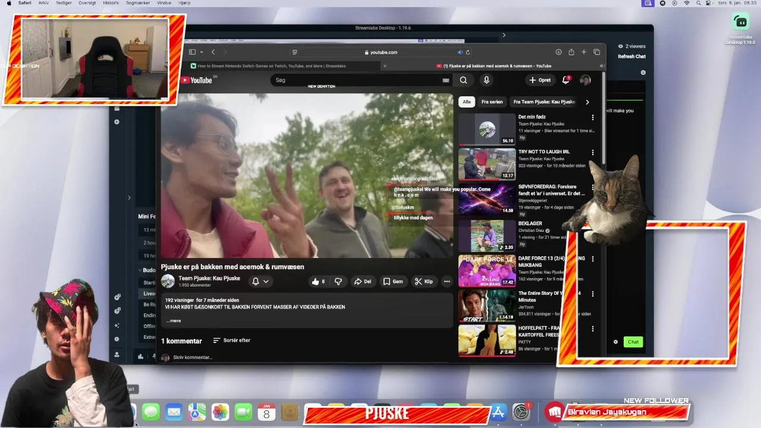Screen dimensions: 761x428
Task: Click Skriv kommentar field
Action: pyautogui.click(x=193, y=358)
